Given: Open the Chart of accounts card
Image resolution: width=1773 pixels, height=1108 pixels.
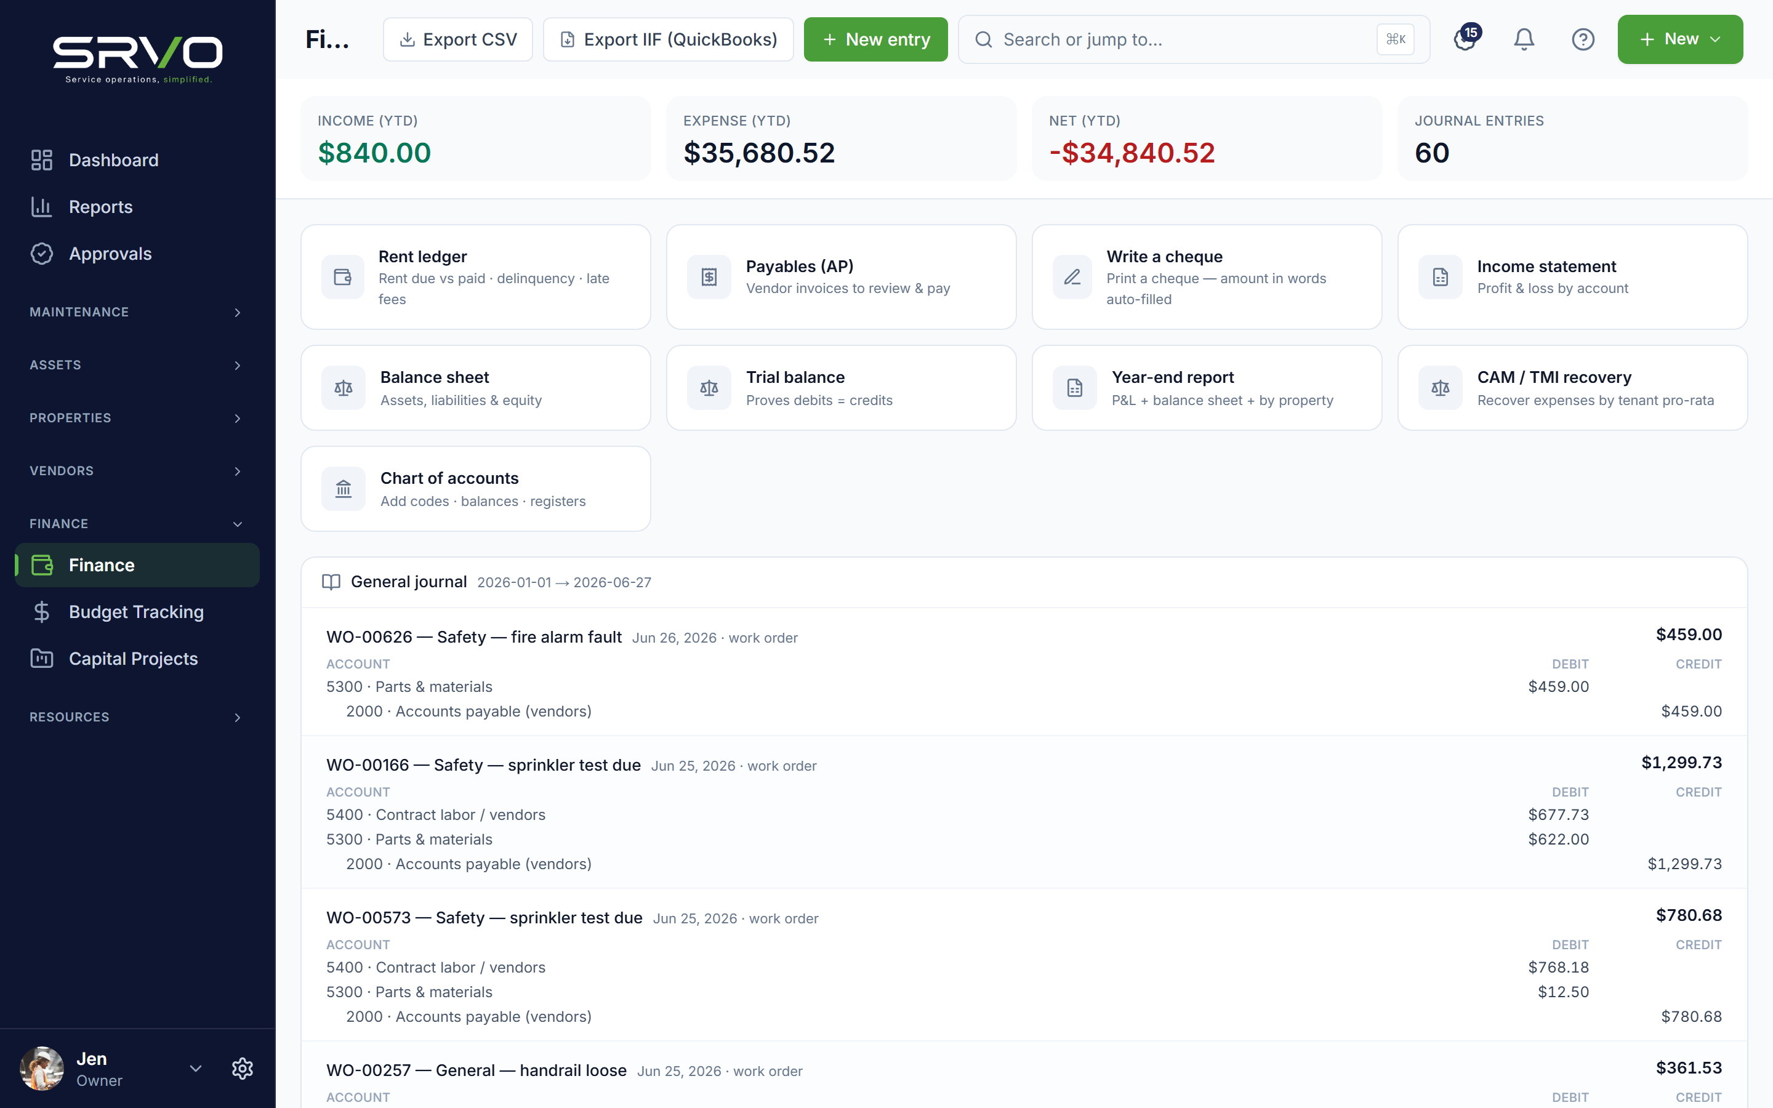Looking at the screenshot, I should point(475,489).
